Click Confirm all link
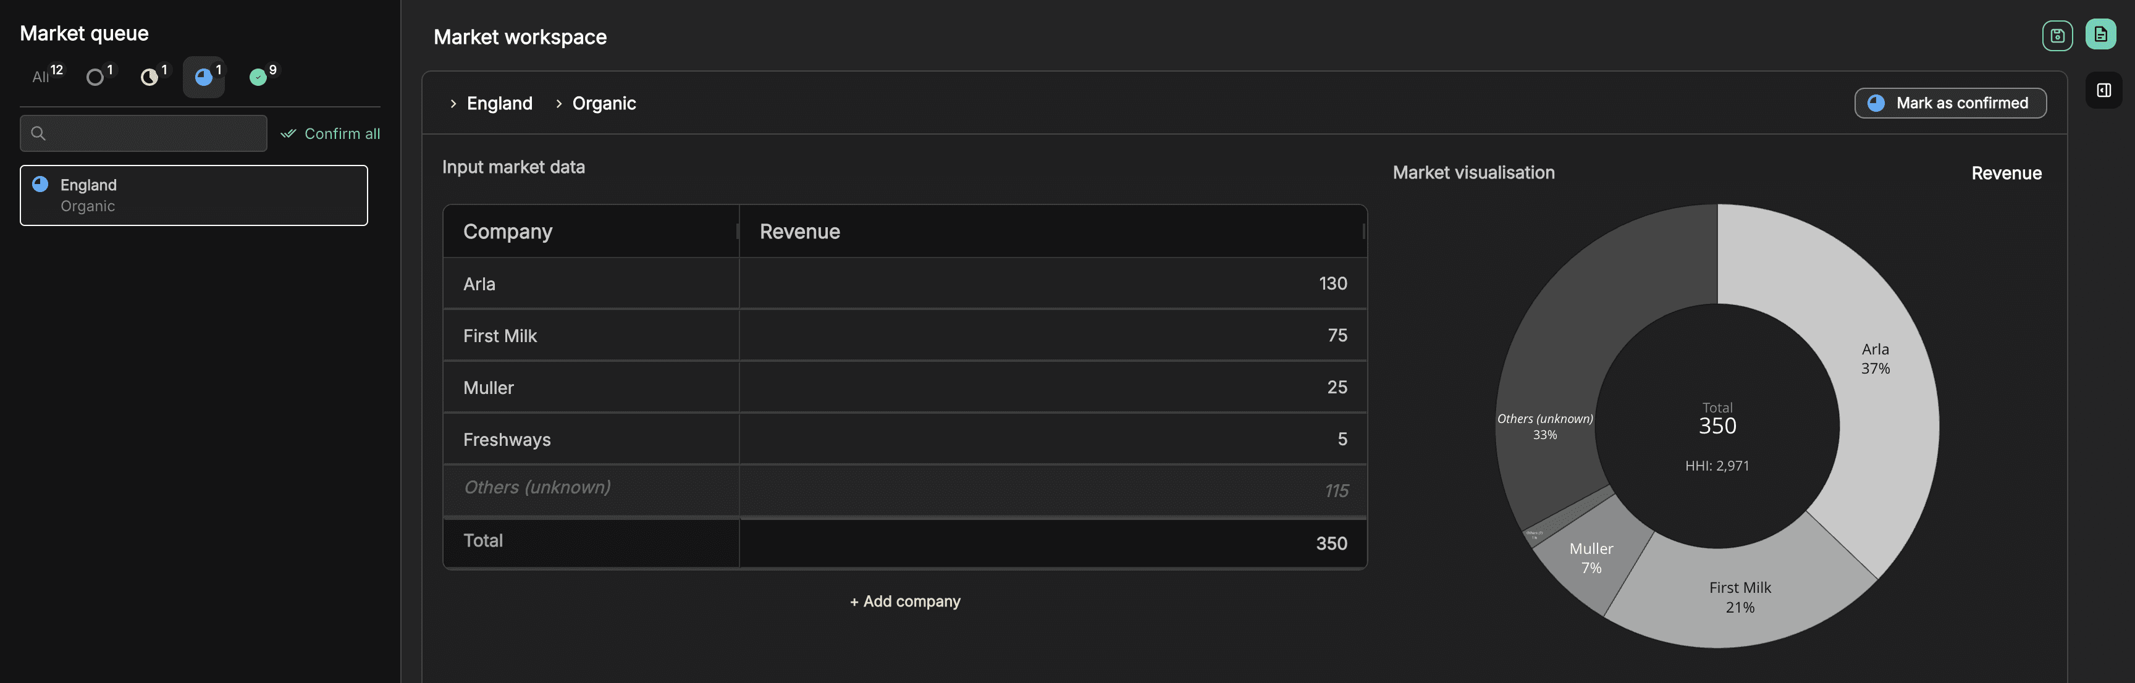Screen dimensions: 2135x683 [331, 133]
